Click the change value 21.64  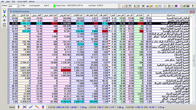point(113,78)
